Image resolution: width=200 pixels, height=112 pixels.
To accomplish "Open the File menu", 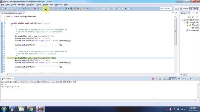I will pyautogui.click(x=2, y=5).
